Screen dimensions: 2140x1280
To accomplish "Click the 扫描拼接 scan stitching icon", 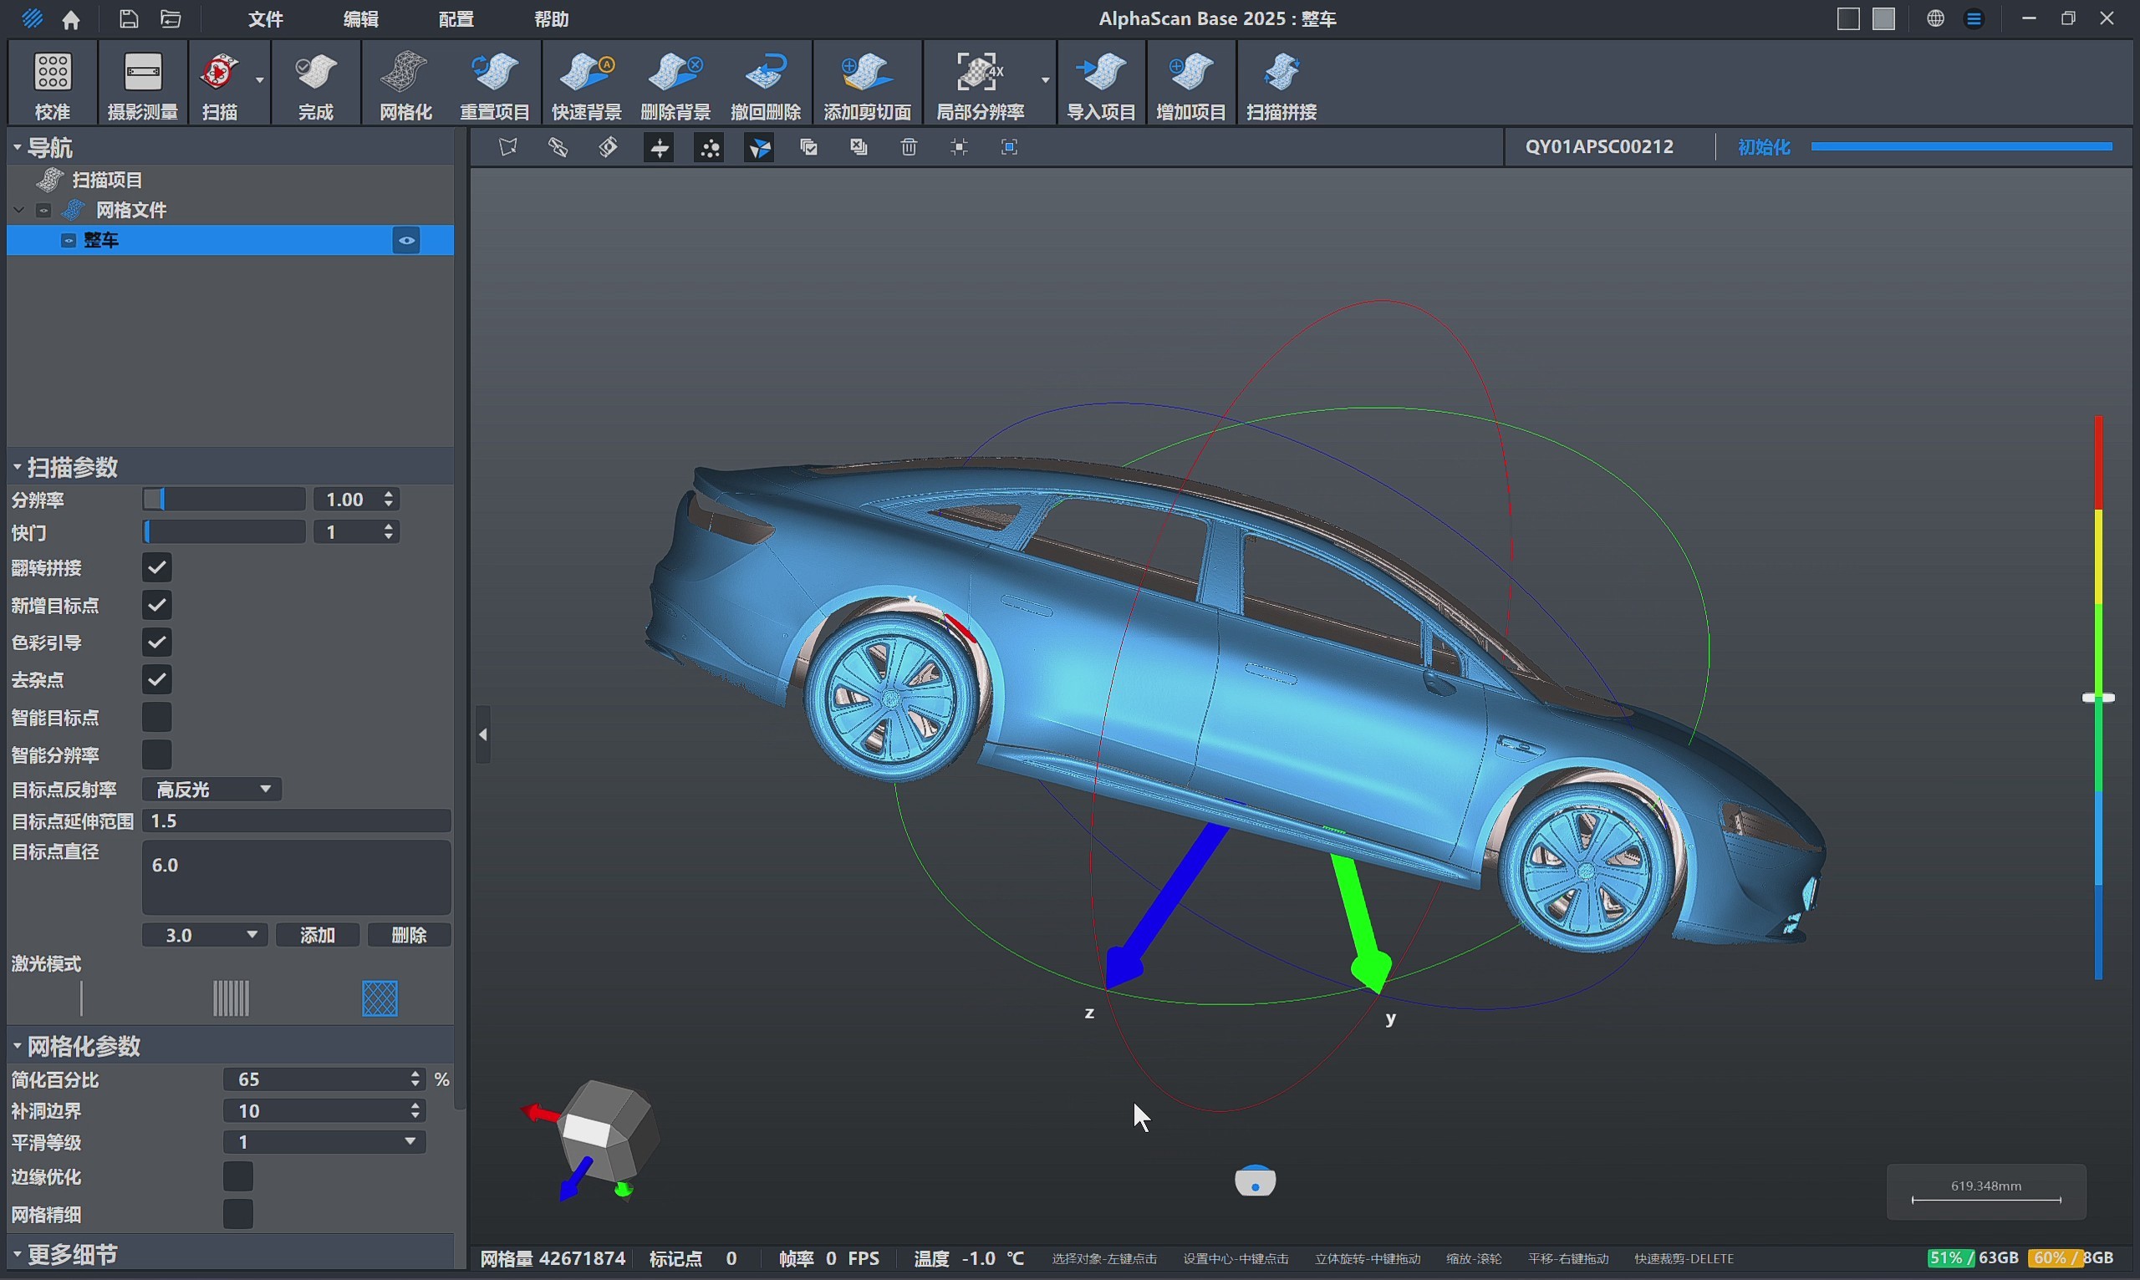I will pos(1281,84).
